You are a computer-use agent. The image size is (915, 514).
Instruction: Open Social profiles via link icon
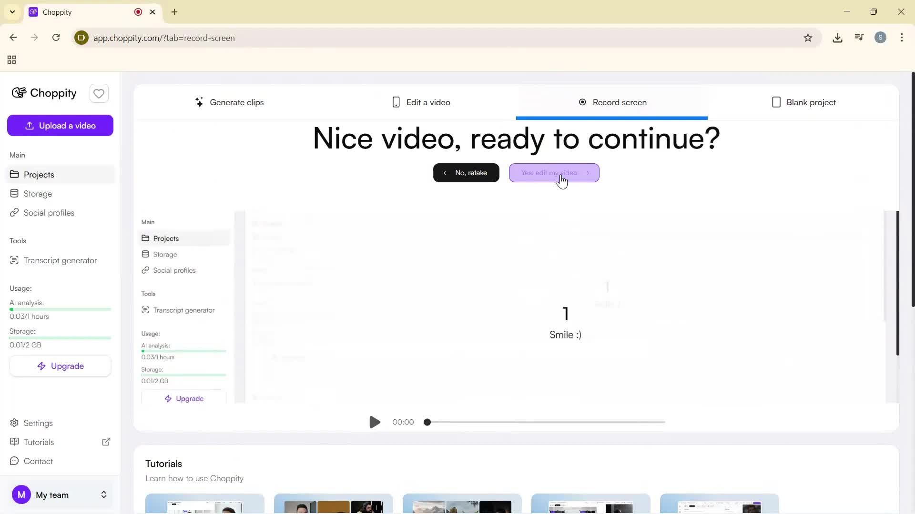pos(15,213)
